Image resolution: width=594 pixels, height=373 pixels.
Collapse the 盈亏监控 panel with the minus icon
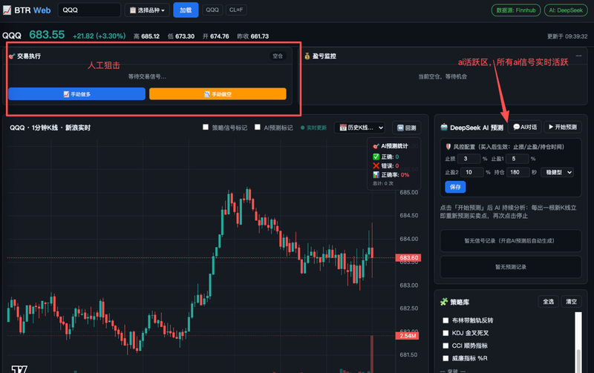tap(578, 56)
